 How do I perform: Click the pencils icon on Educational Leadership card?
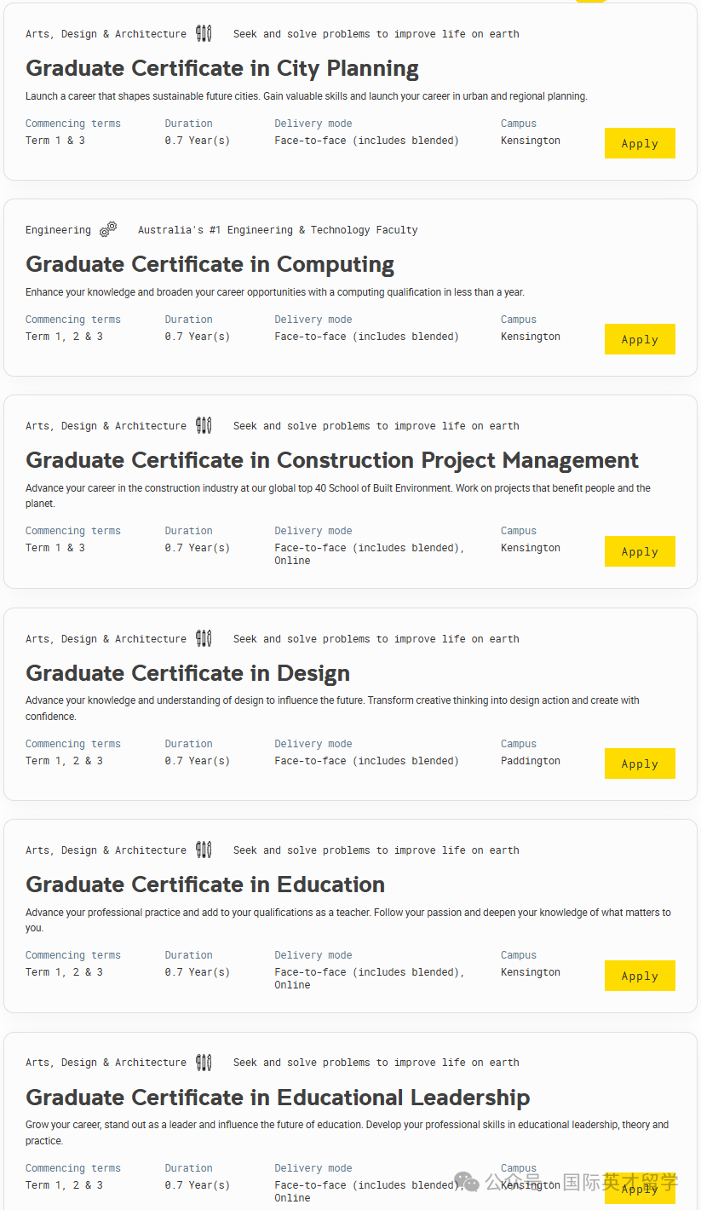(204, 1062)
